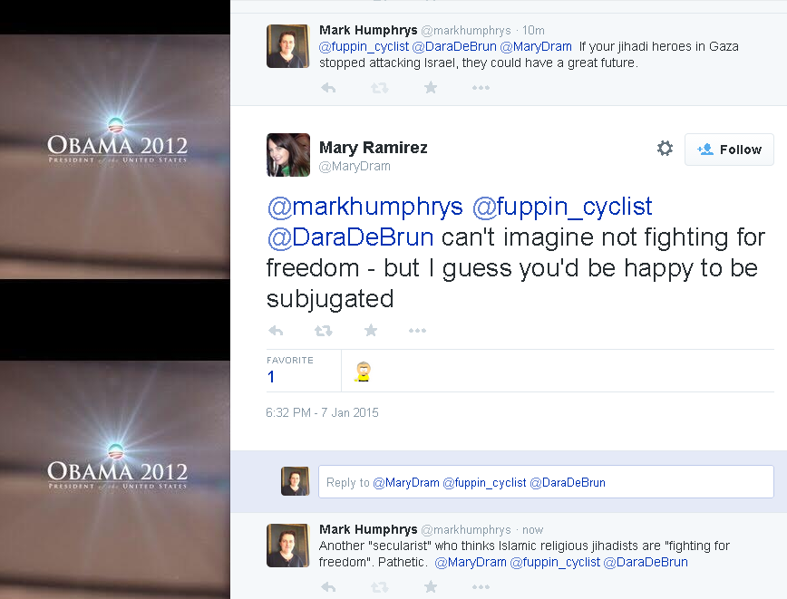Click the 6:32 PM - 7 Jan 2015 timestamp
The image size is (787, 599).
pyautogui.click(x=322, y=412)
